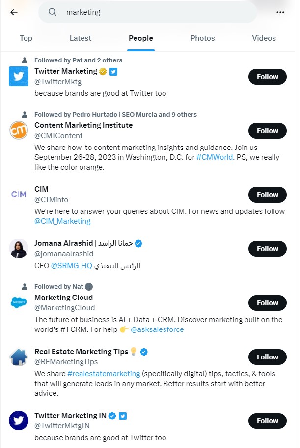Select the Top tab
Screen dimensions: 300x448
click(26, 38)
